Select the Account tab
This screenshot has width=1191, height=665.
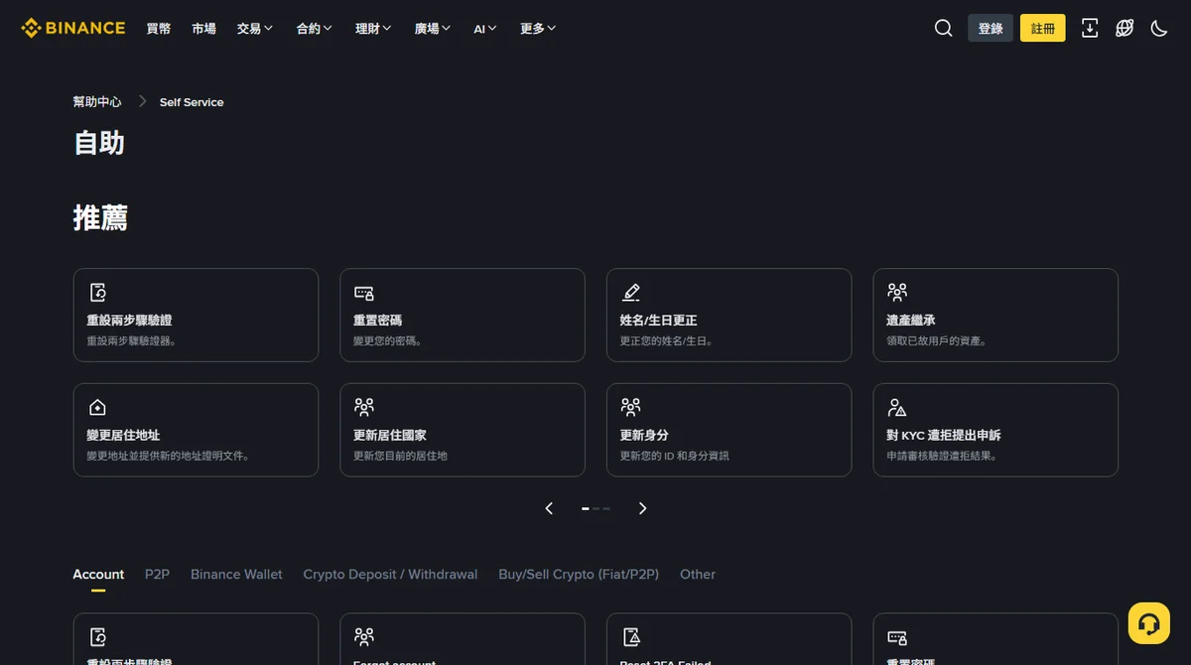(x=98, y=574)
